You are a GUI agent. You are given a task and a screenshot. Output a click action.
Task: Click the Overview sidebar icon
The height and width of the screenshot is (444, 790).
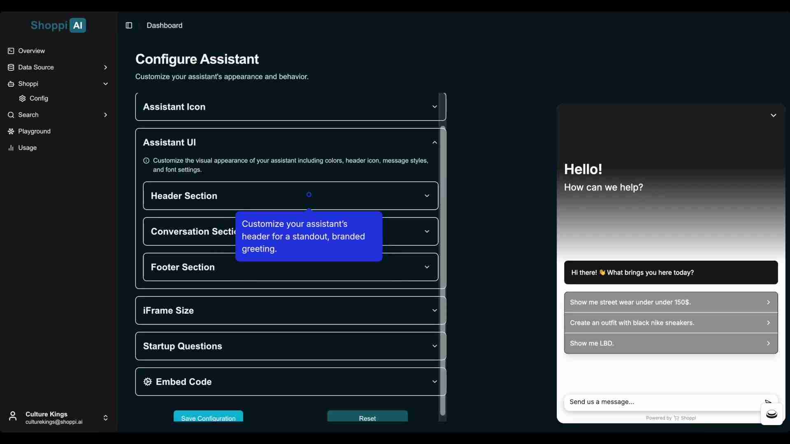pyautogui.click(x=11, y=51)
